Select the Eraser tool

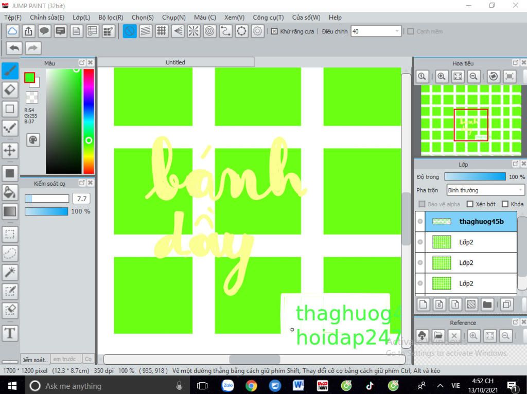pos(10,89)
